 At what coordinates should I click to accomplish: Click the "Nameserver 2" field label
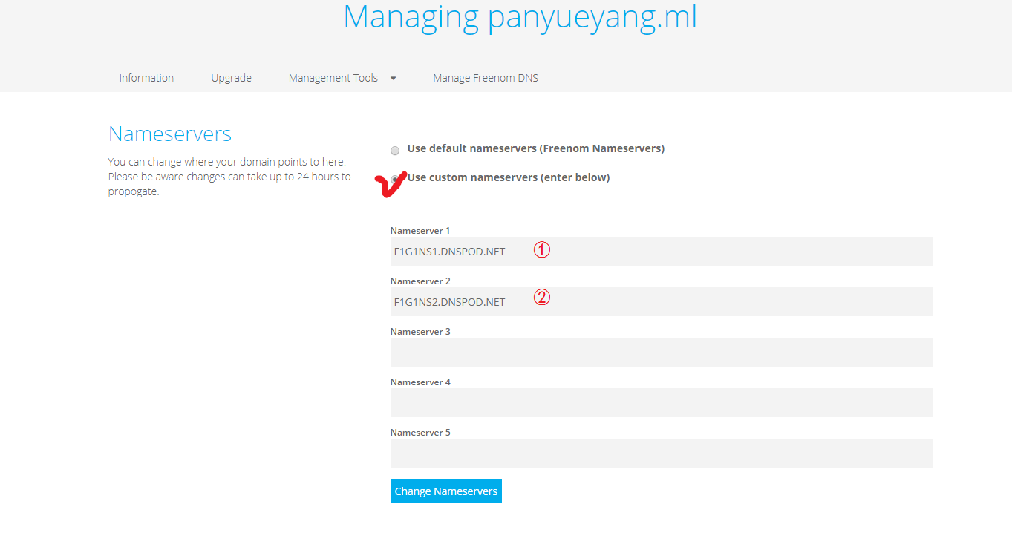420,281
